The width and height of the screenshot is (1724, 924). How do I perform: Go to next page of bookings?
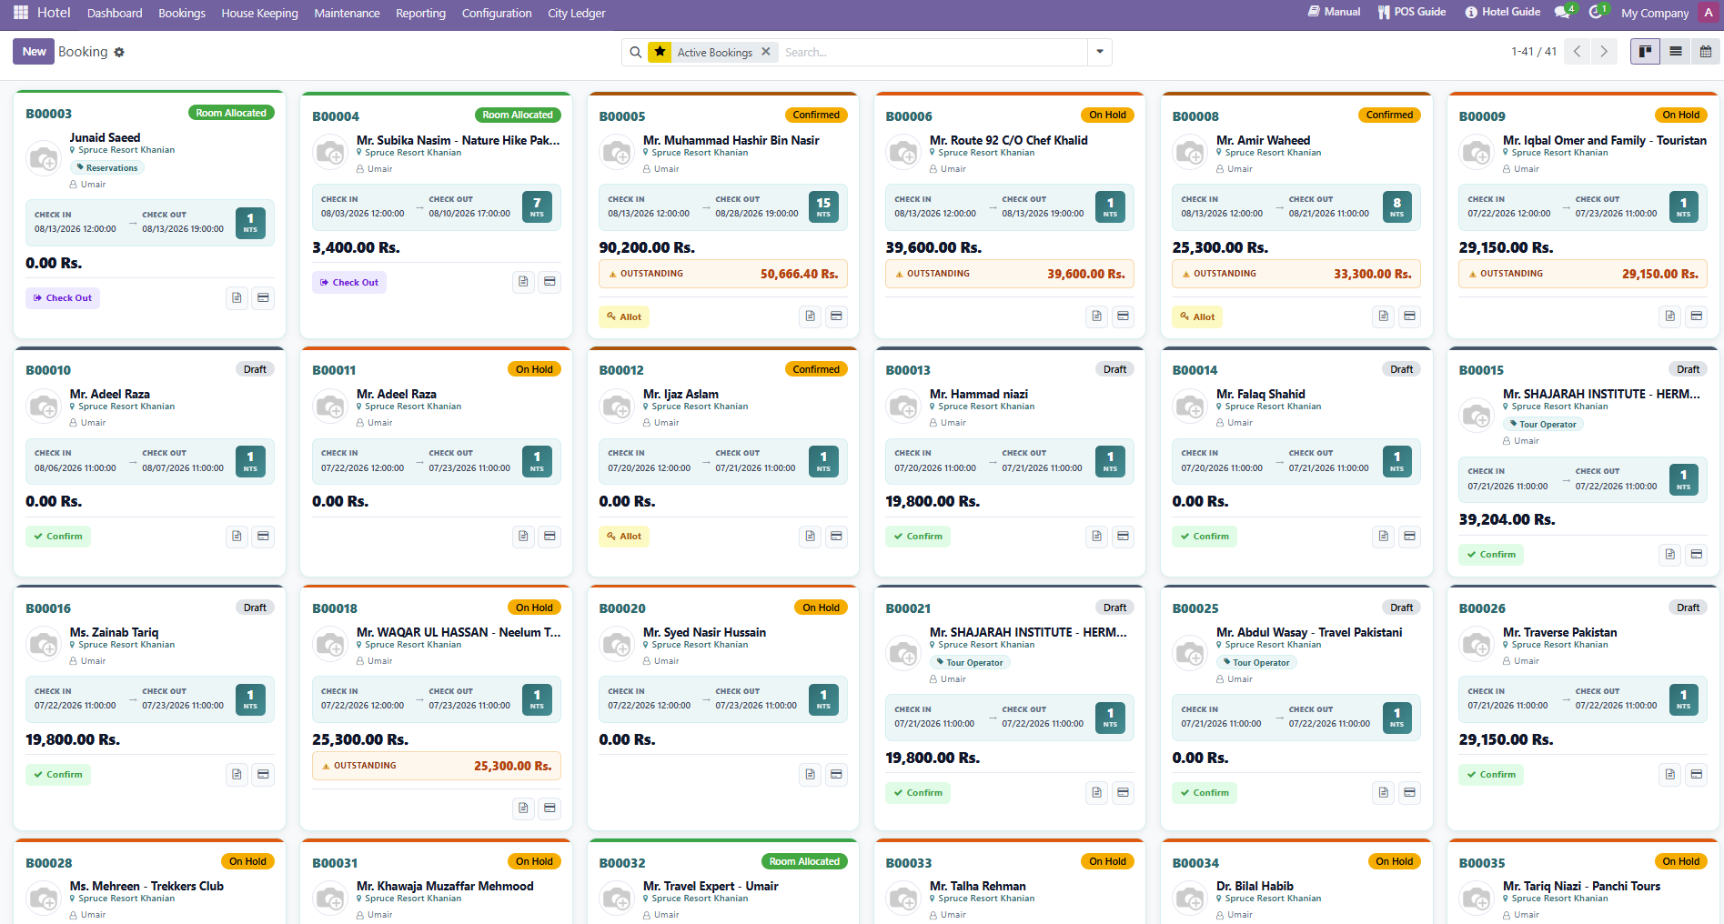tap(1604, 52)
